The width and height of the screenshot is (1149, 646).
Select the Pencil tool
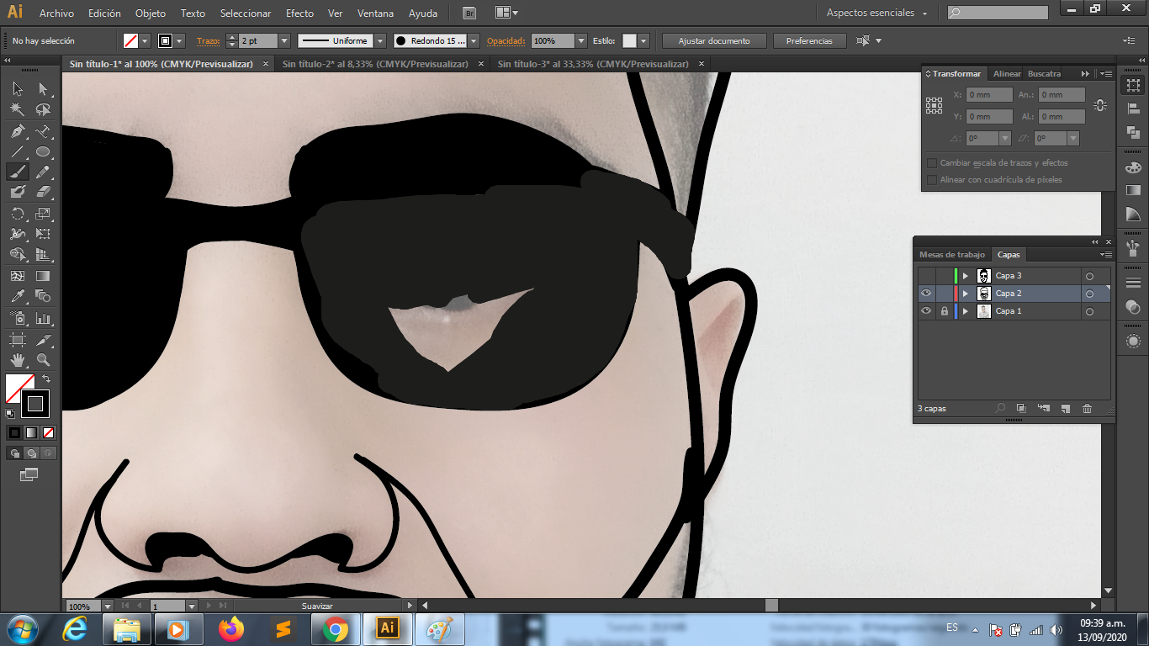pos(43,172)
